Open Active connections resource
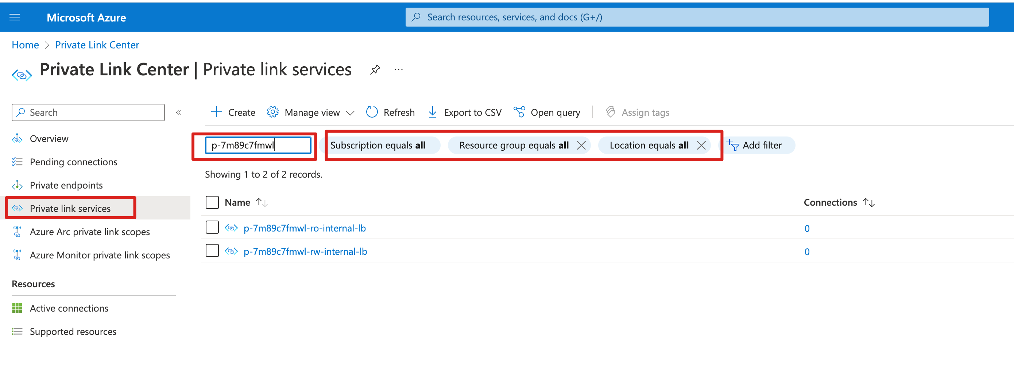This screenshot has width=1014, height=372. tap(69, 308)
